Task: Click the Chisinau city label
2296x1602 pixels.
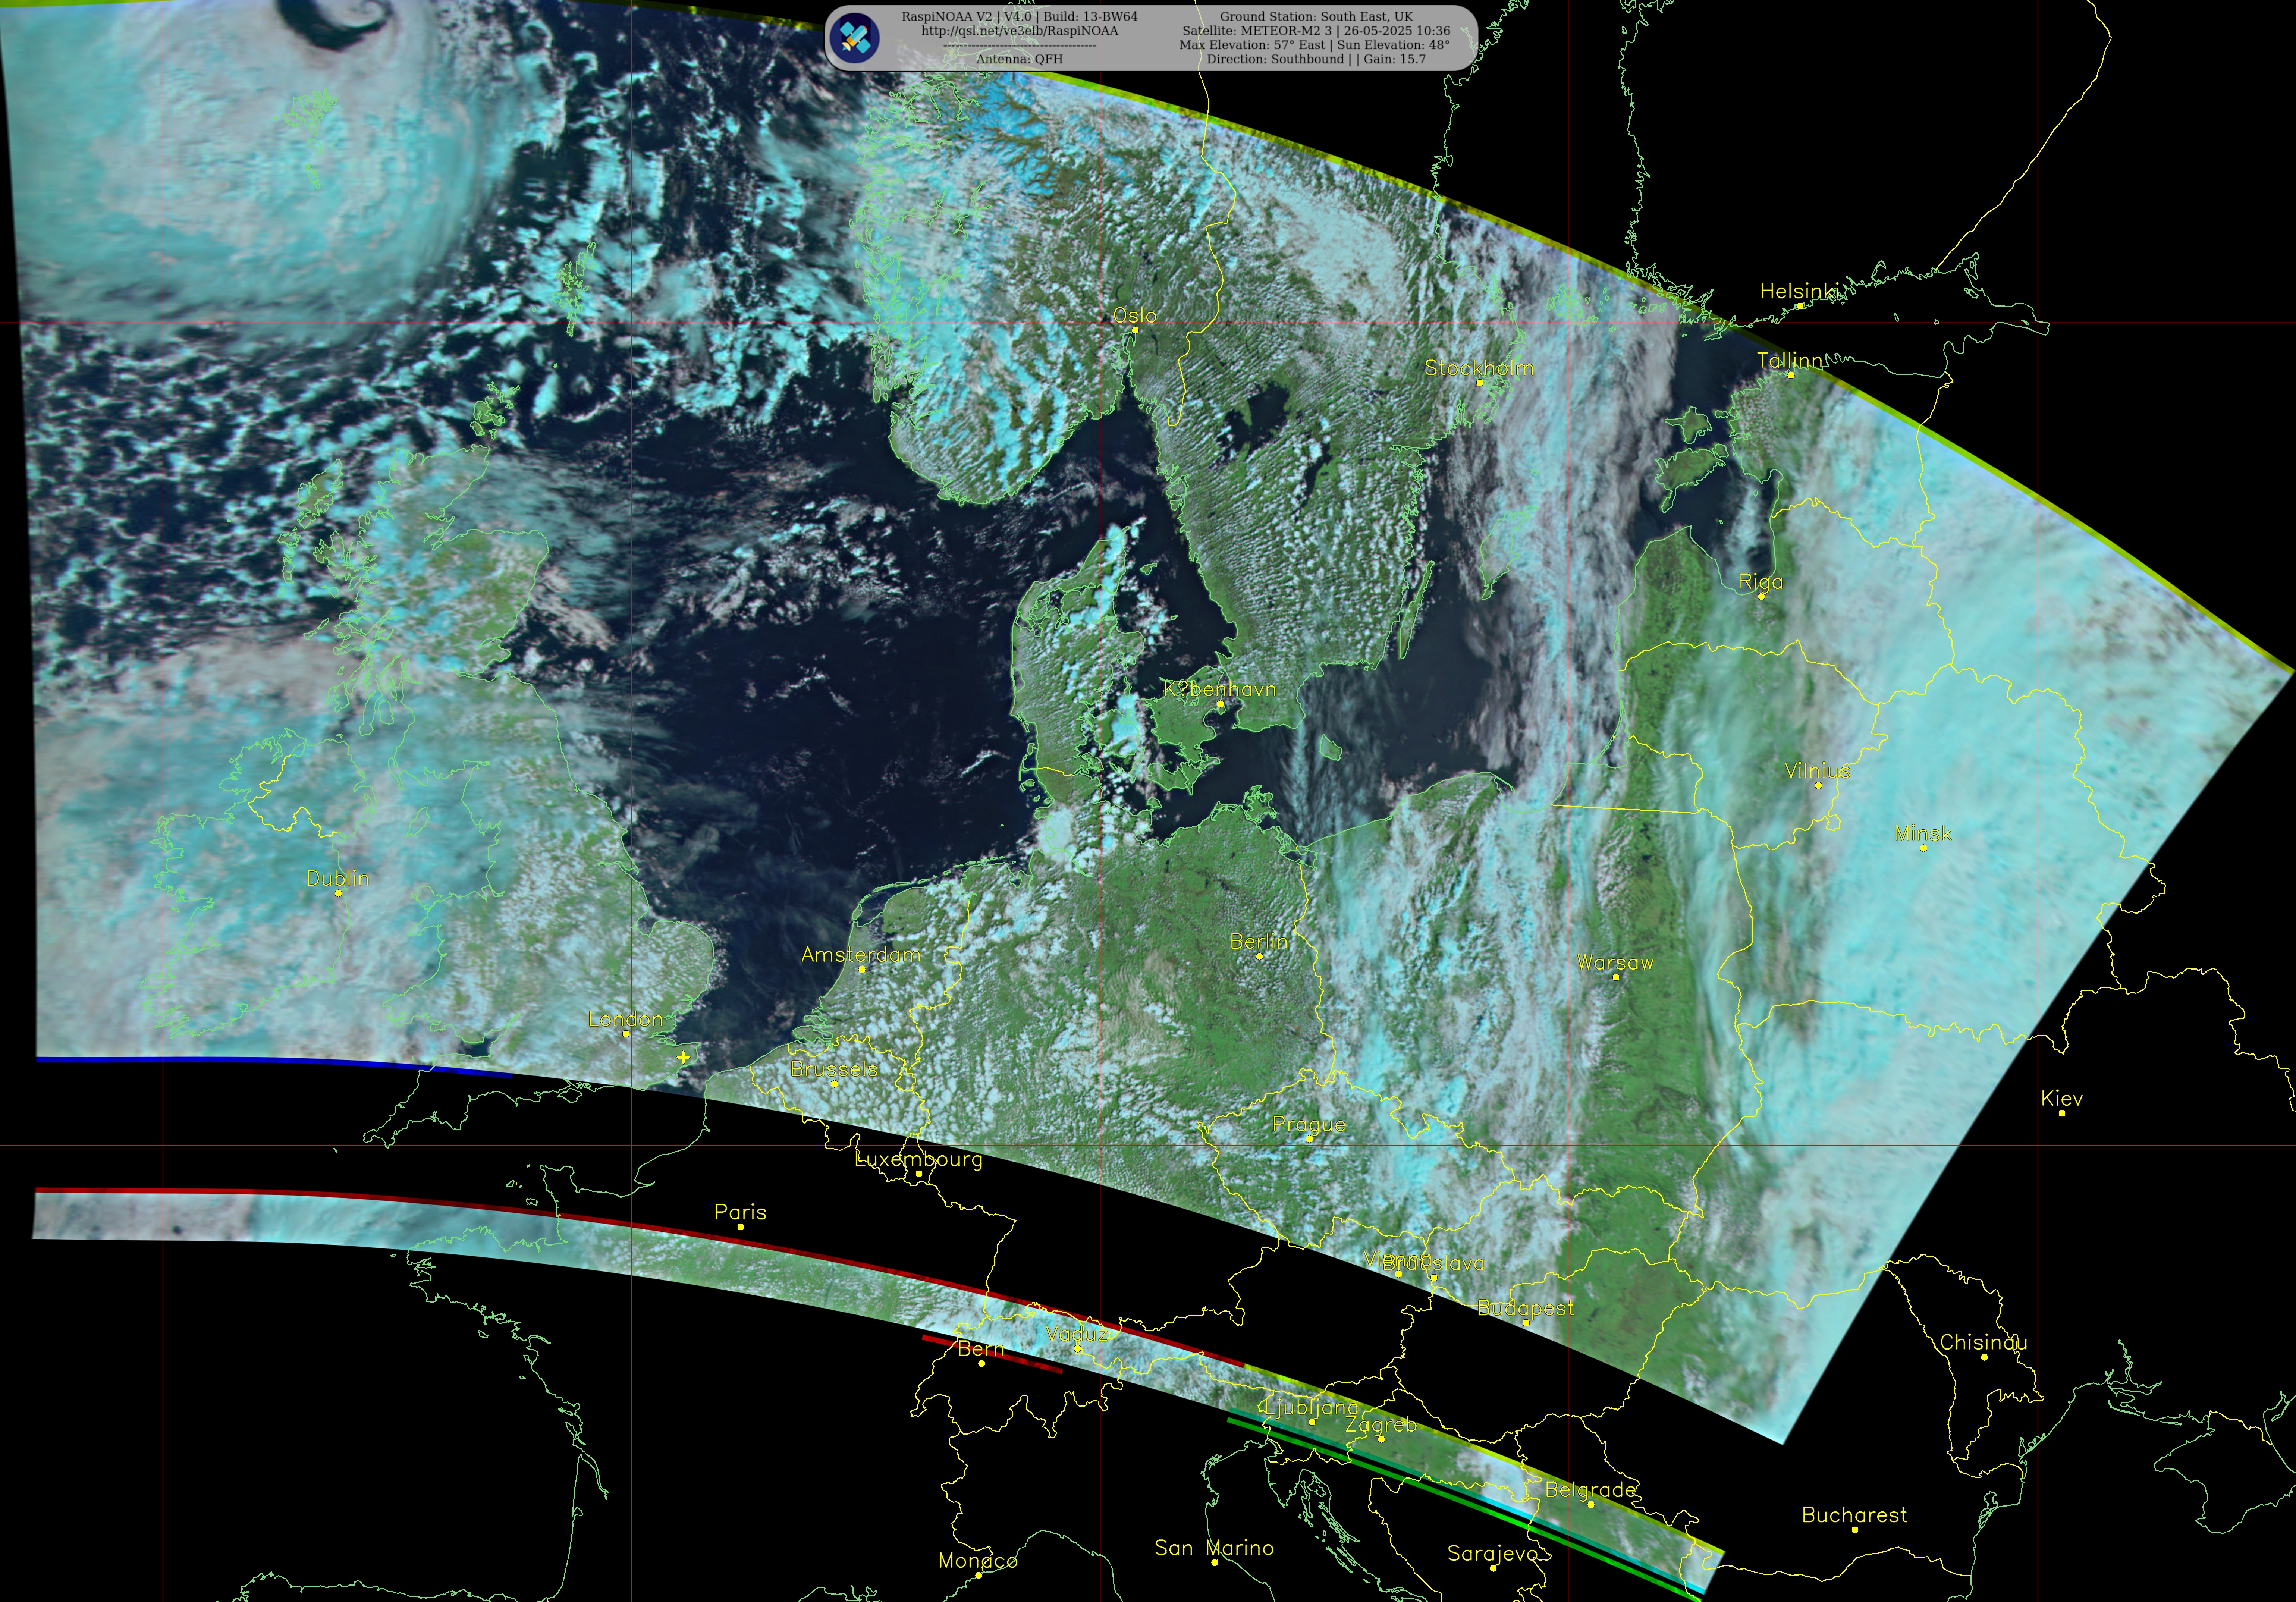Action: click(1984, 1342)
